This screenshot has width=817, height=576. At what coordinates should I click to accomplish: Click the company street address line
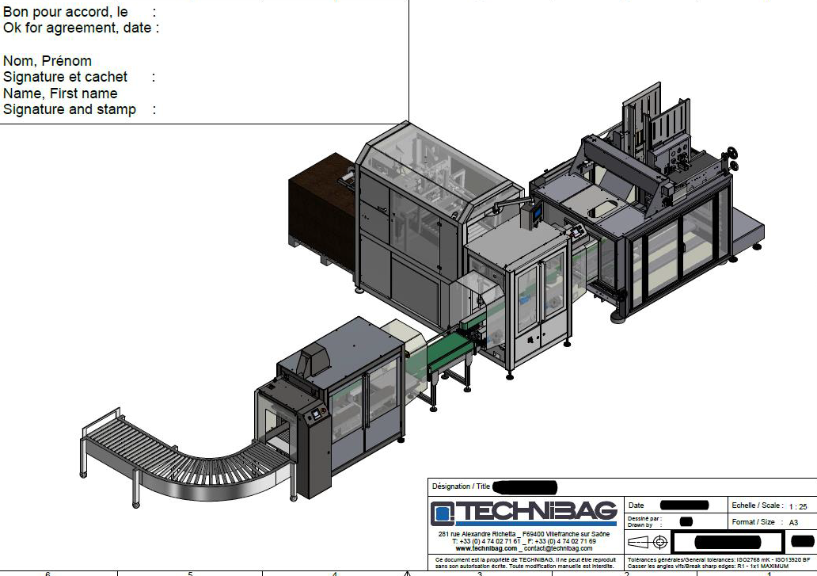point(523,534)
